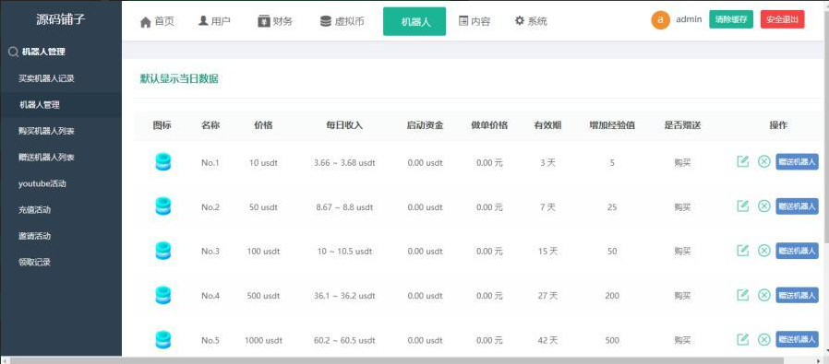The width and height of the screenshot is (829, 364).
Task: Open the 首页 home menu
Action: [x=157, y=21]
